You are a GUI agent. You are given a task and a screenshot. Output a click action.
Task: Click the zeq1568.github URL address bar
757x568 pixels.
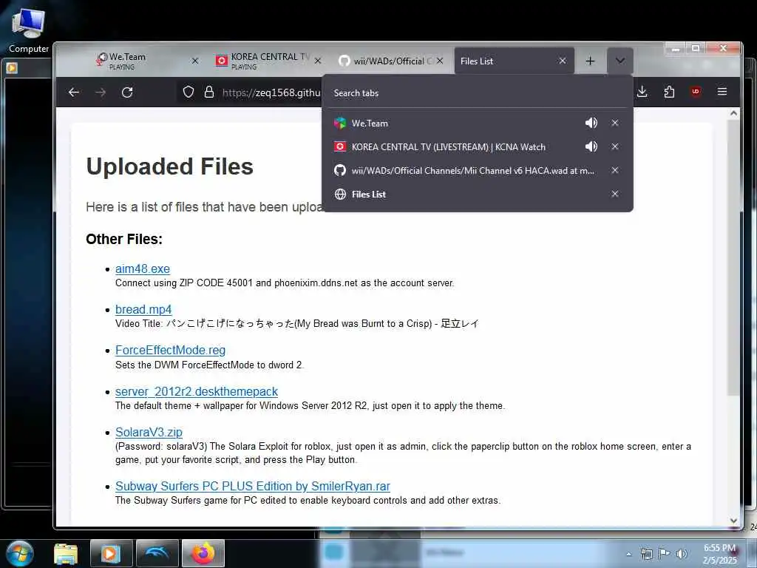[x=271, y=92]
